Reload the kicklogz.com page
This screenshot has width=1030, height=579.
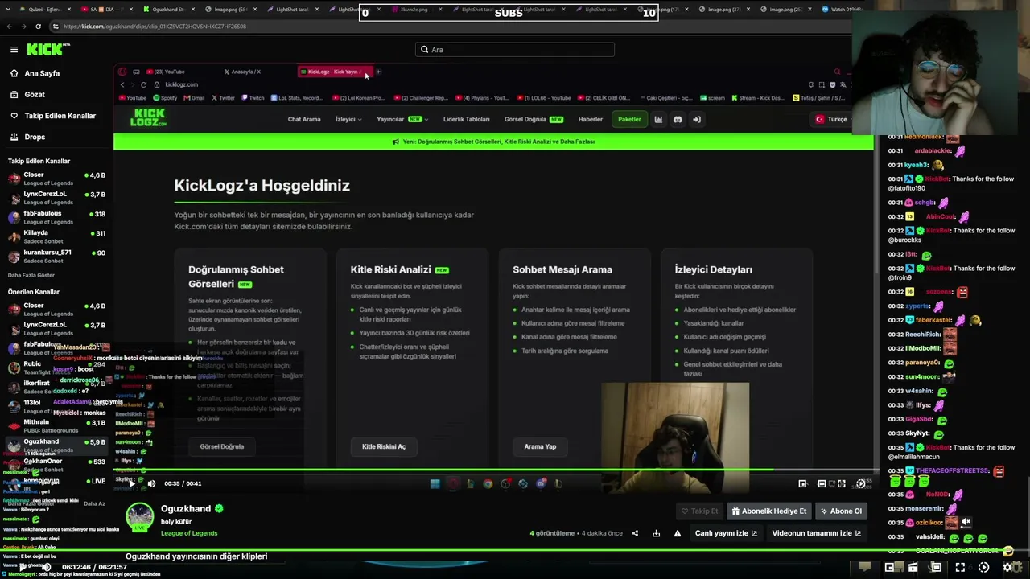point(143,84)
